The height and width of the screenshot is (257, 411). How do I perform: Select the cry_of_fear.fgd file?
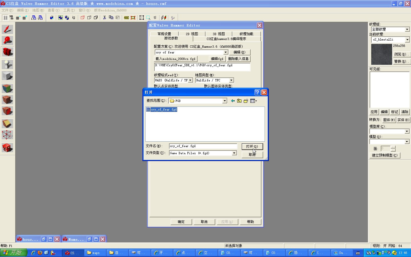162,109
